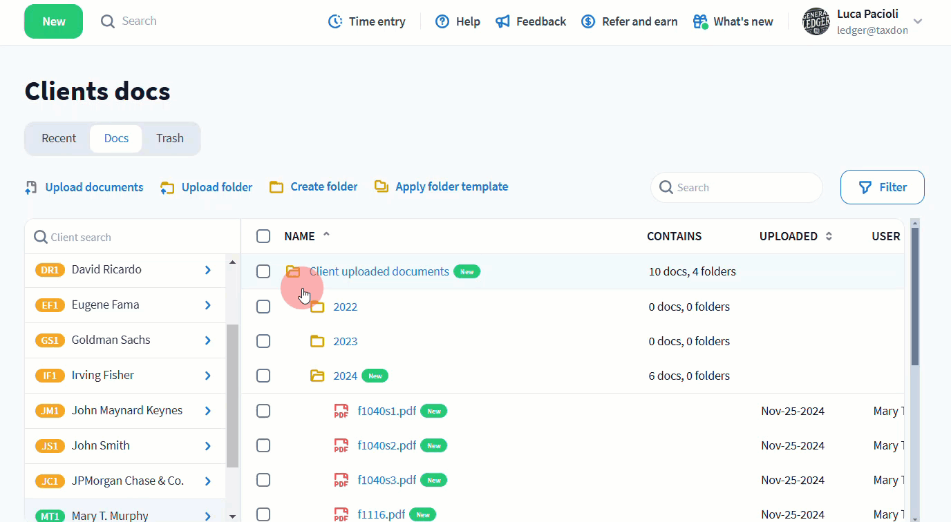Image resolution: width=951 pixels, height=522 pixels.
Task: Open the Luca Pacioli account dropdown
Action: click(x=917, y=21)
